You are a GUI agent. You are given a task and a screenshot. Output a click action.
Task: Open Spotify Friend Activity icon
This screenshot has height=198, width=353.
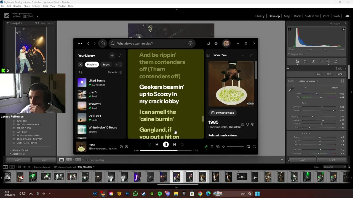click(216, 43)
